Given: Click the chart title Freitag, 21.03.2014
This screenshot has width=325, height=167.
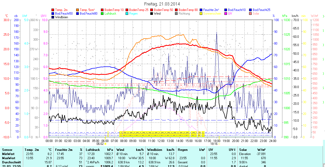Looking at the screenshot, I should tap(162, 4).
